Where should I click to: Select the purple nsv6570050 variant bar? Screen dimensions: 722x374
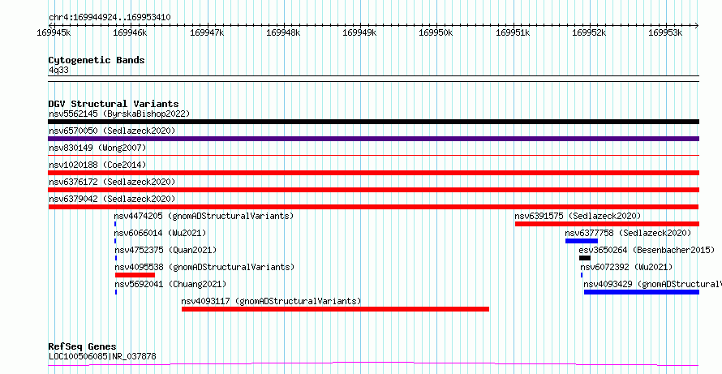click(x=373, y=139)
